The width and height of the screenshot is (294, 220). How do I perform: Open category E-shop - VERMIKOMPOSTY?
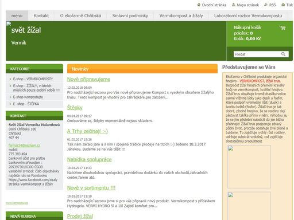(x=33, y=79)
